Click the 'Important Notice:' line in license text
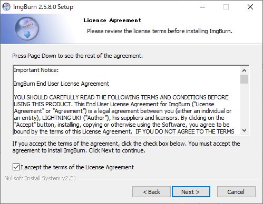Screen dimensions: 263x204 point(36,70)
